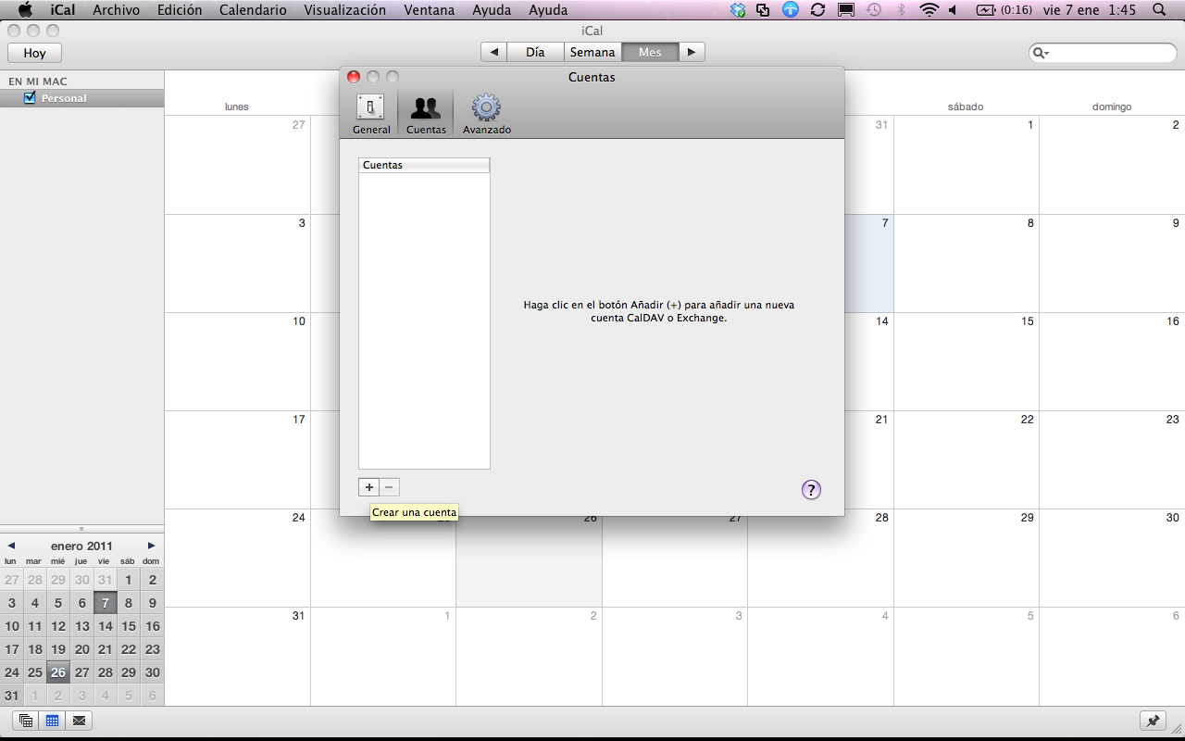Click day 26 in the mini calendar
Image resolution: width=1185 pixels, height=741 pixels.
coord(58,672)
